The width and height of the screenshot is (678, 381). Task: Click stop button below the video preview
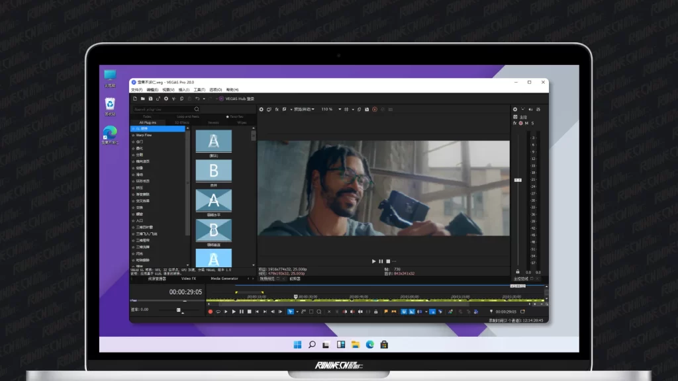(x=388, y=261)
